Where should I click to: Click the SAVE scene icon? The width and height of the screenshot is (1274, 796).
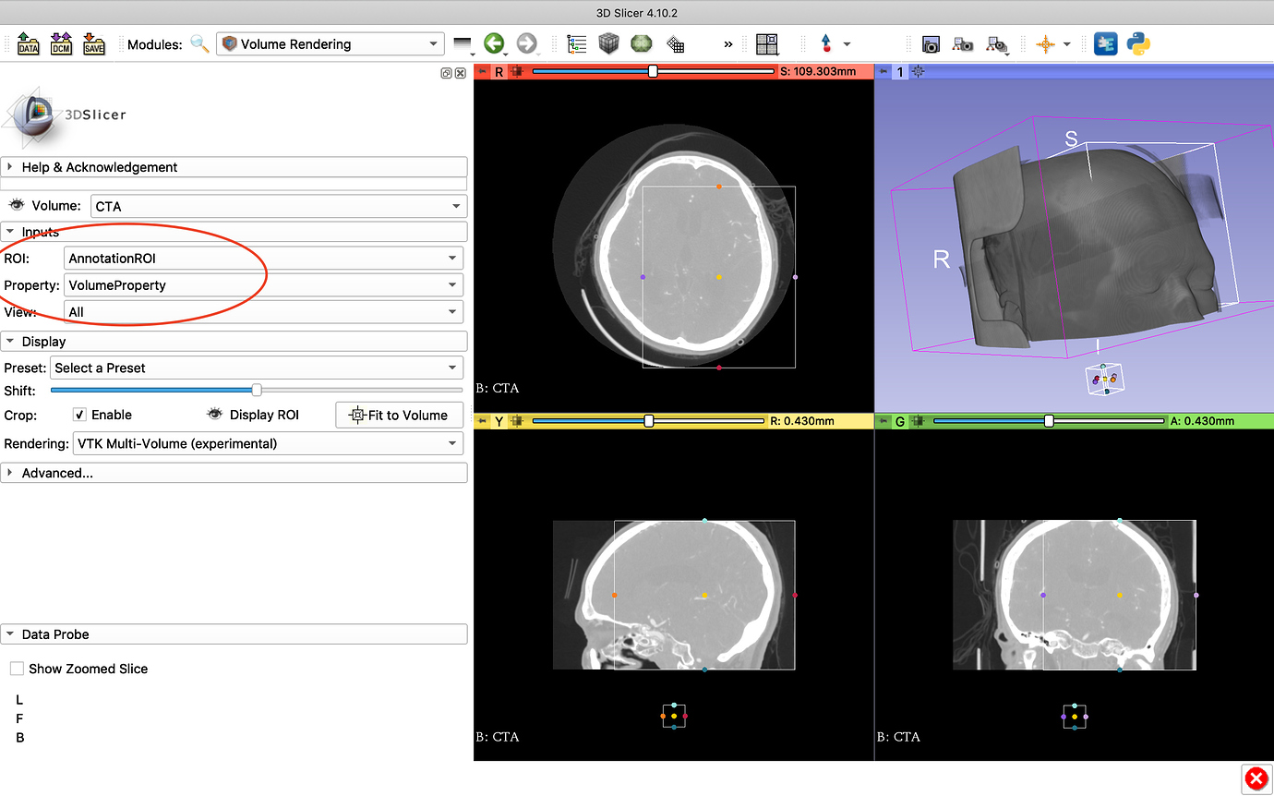(93, 44)
